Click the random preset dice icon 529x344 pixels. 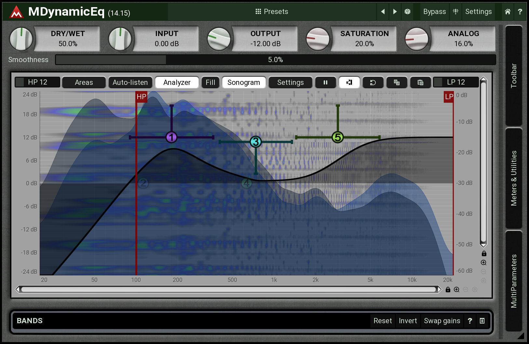pyautogui.click(x=407, y=12)
